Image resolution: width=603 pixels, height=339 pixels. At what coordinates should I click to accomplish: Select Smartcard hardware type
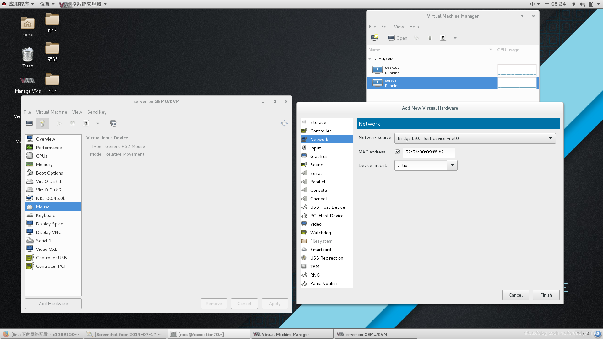[327, 250]
